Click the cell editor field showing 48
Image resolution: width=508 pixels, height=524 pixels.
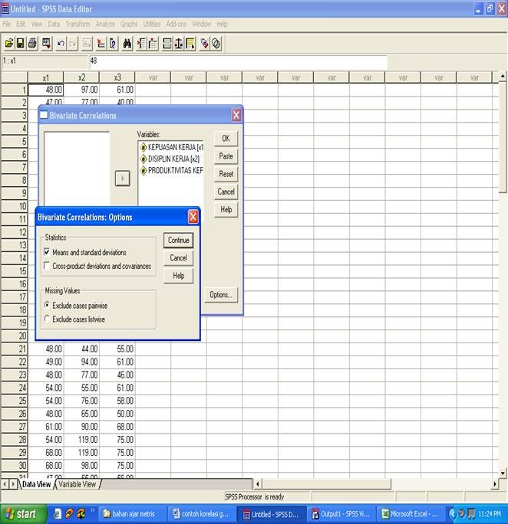click(x=239, y=61)
